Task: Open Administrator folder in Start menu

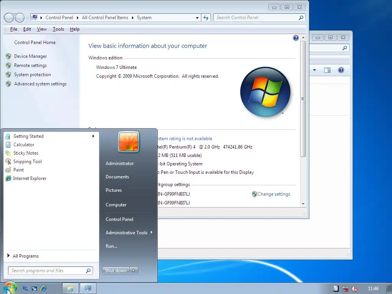Action: point(120,163)
